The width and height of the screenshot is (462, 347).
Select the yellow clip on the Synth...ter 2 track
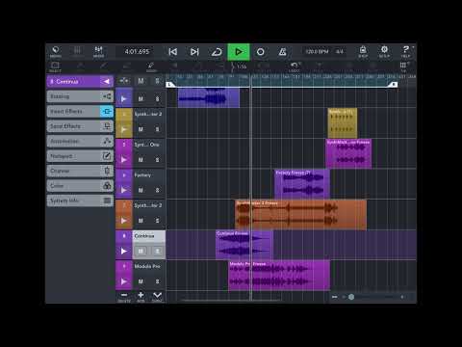343,123
